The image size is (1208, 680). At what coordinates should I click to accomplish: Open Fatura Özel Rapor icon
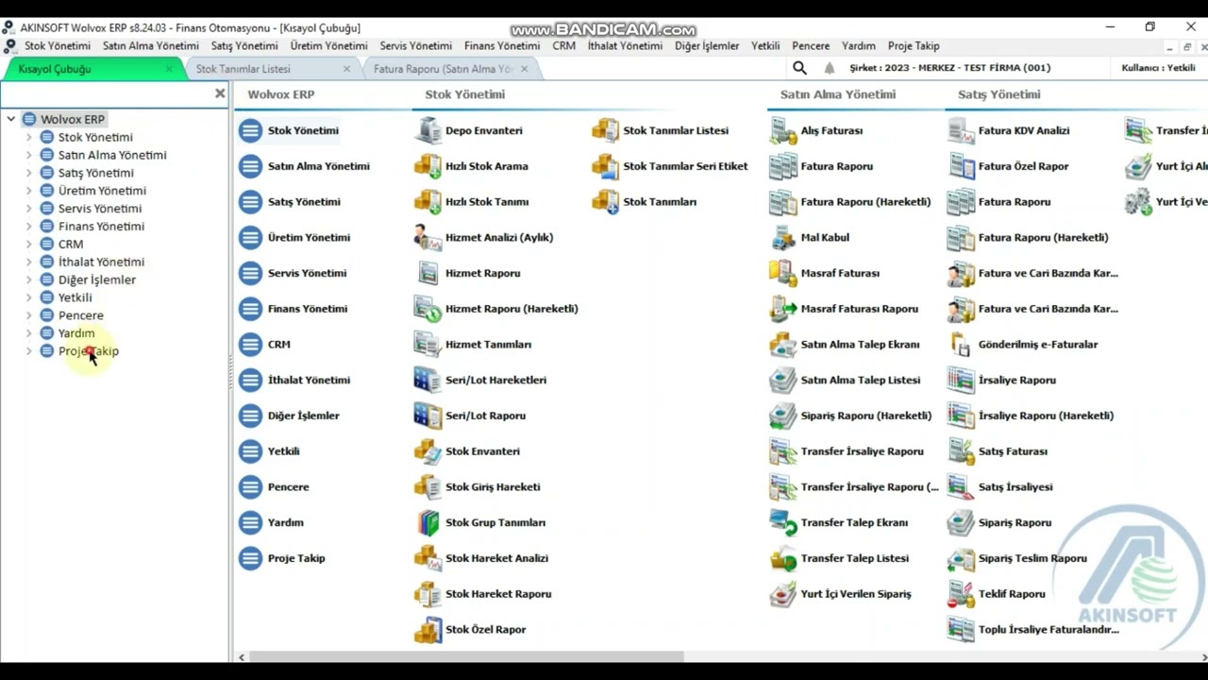(x=962, y=166)
